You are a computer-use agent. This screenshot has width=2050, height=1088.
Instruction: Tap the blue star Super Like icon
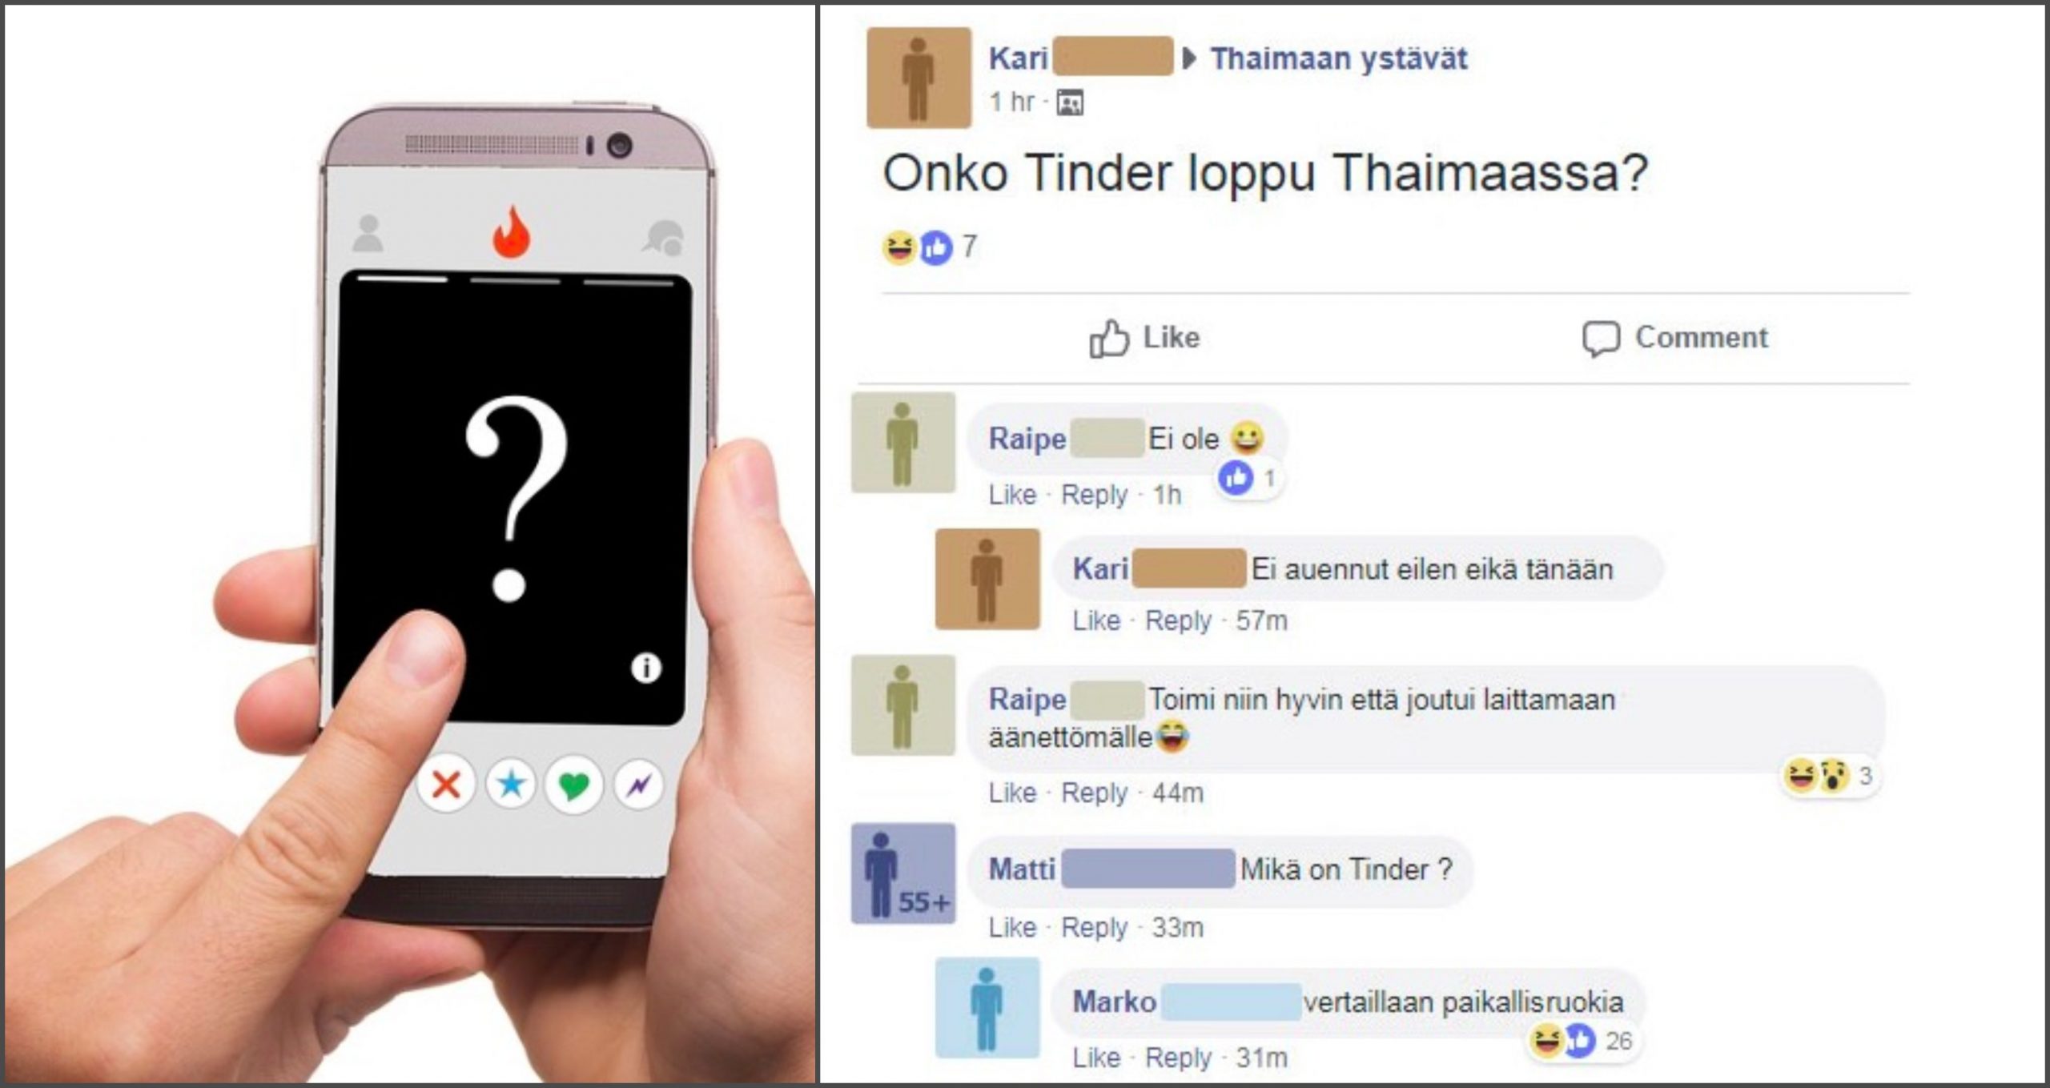(511, 784)
